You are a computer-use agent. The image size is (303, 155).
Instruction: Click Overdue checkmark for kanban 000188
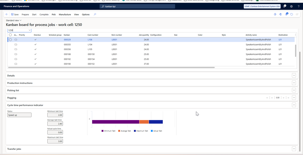tap(35, 54)
